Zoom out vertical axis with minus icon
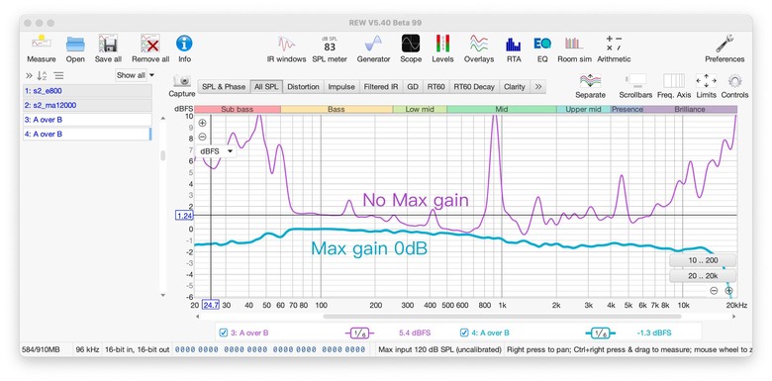 202,137
